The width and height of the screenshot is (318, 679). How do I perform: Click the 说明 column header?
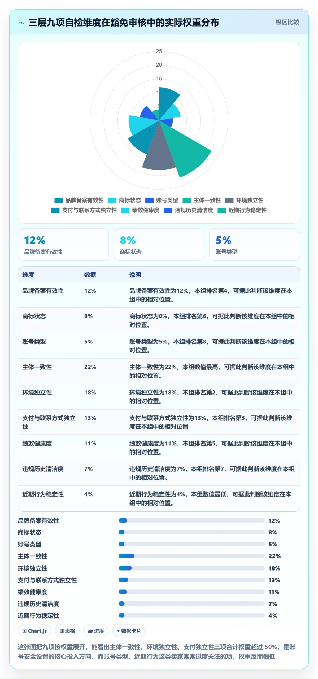(x=135, y=275)
